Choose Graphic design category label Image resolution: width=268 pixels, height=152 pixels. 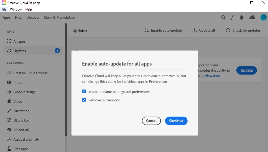point(25,92)
